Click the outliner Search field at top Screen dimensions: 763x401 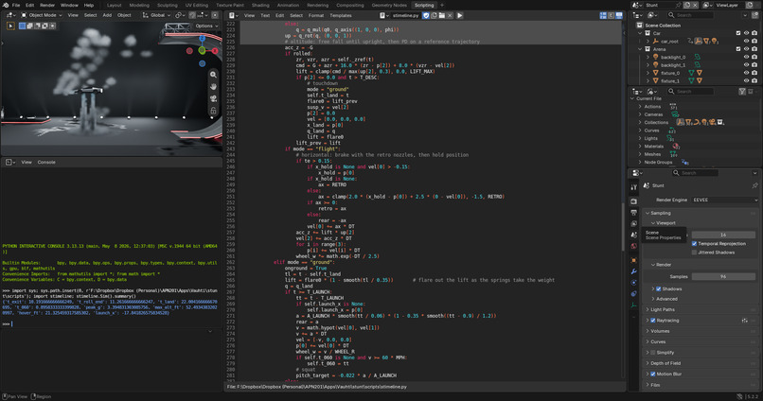tap(690, 15)
